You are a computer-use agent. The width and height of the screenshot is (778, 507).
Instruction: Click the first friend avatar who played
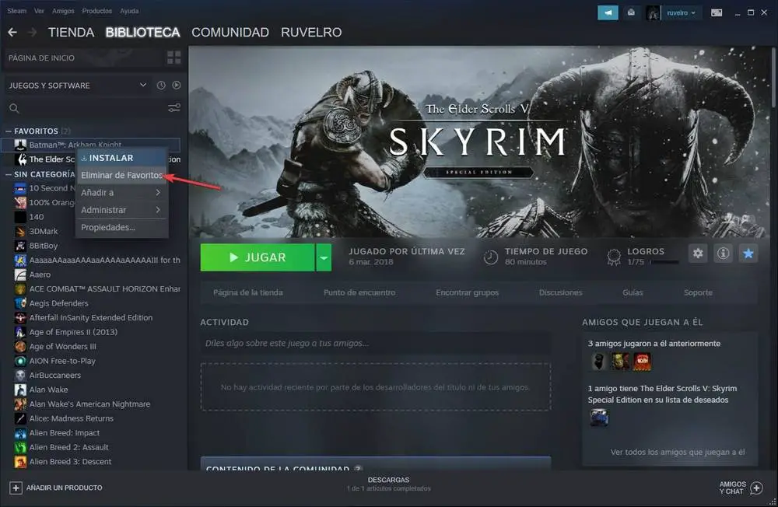pos(599,361)
